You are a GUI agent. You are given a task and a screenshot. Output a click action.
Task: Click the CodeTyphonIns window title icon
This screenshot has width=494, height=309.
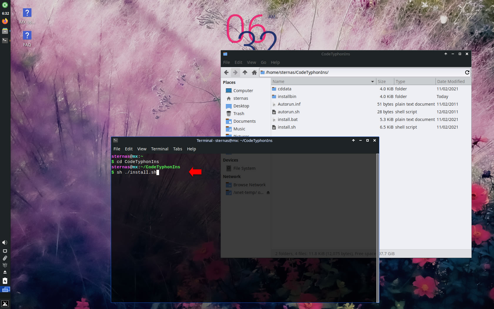tap(225, 54)
